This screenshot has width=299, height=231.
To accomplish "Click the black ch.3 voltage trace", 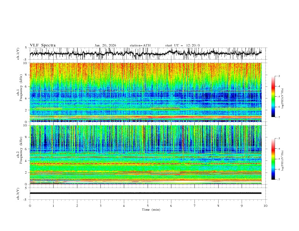I will point(145,193).
